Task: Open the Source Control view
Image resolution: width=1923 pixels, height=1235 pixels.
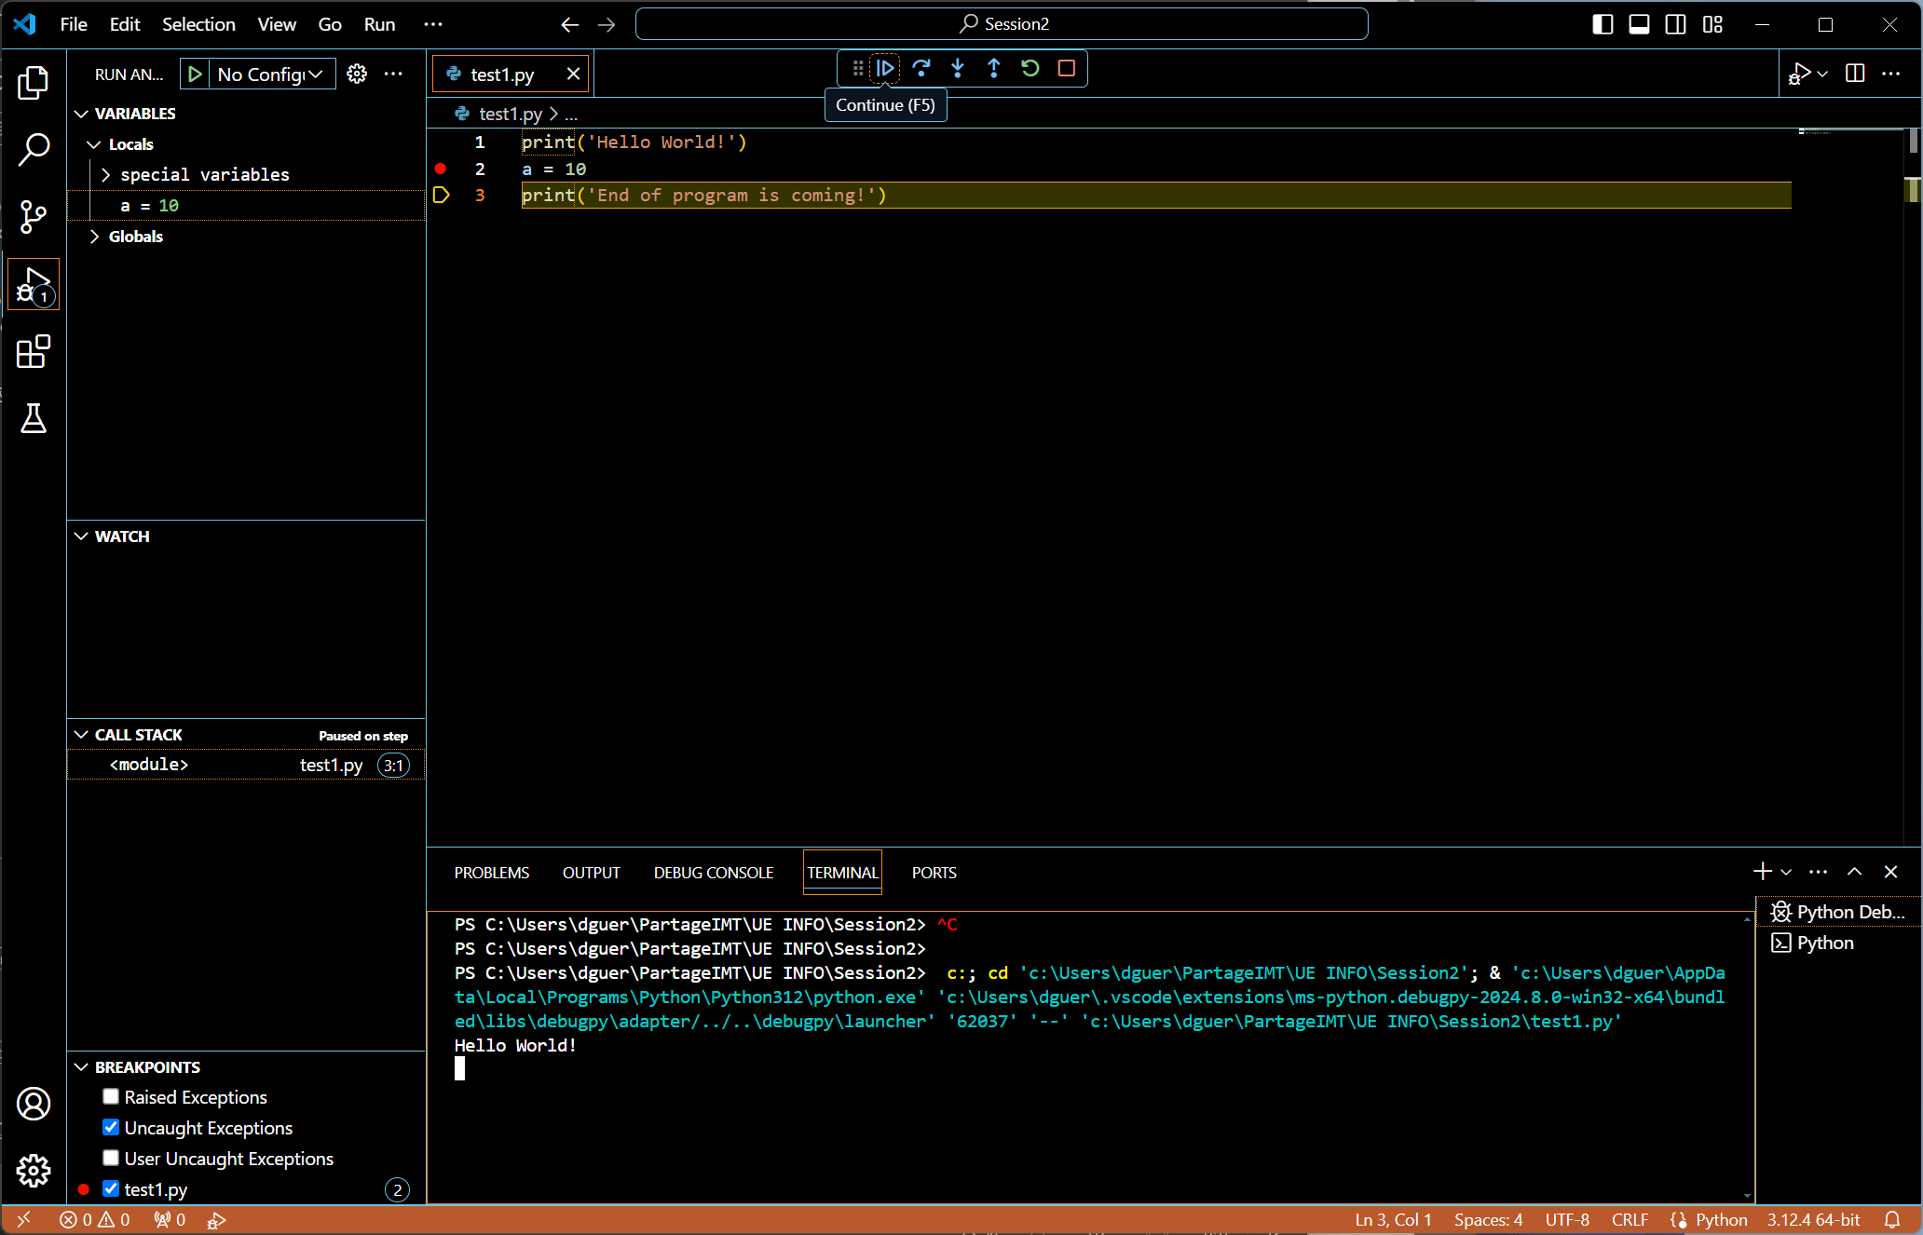Action: point(34,217)
